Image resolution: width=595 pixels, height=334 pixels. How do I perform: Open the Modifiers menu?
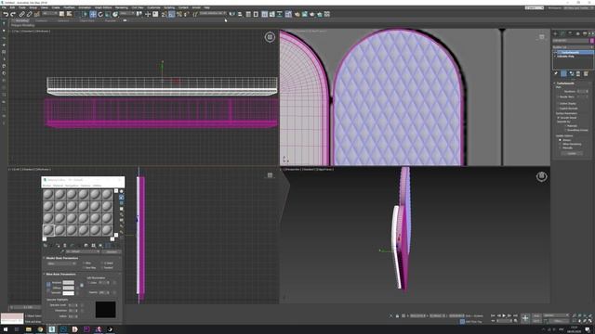click(69, 7)
